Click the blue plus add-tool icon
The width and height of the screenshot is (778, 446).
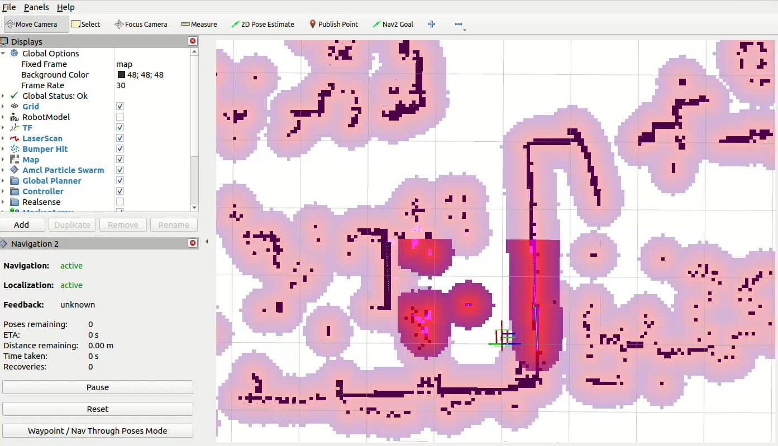(x=432, y=24)
